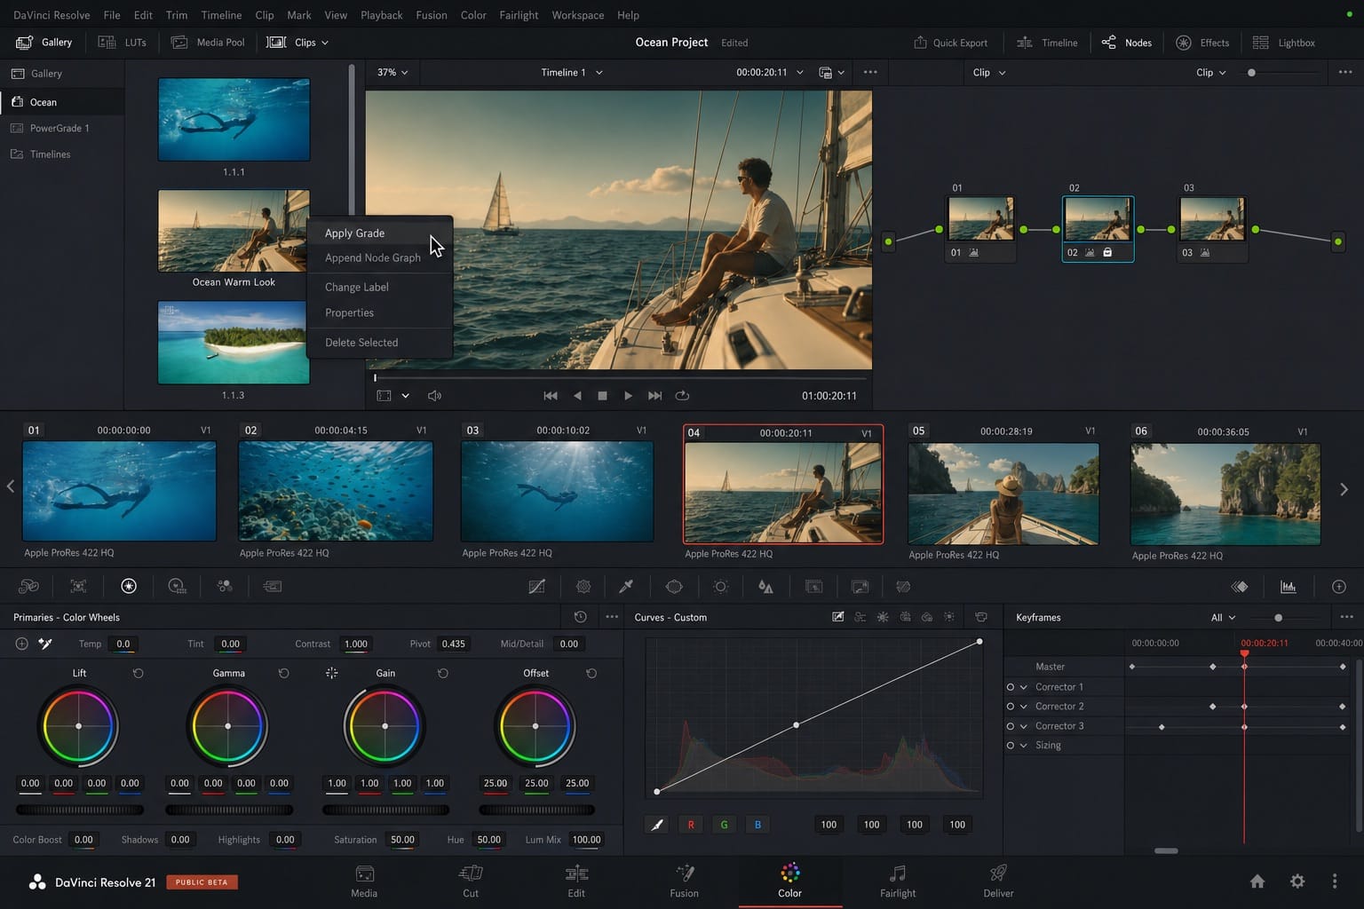Toggle the Effects panel
This screenshot has height=909, width=1364.
coord(1203,43)
